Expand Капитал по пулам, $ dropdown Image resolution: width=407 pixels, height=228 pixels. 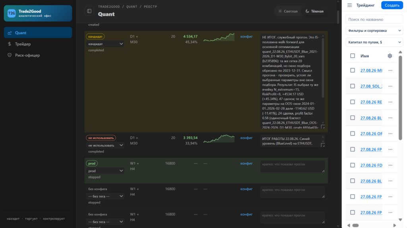tap(374, 42)
